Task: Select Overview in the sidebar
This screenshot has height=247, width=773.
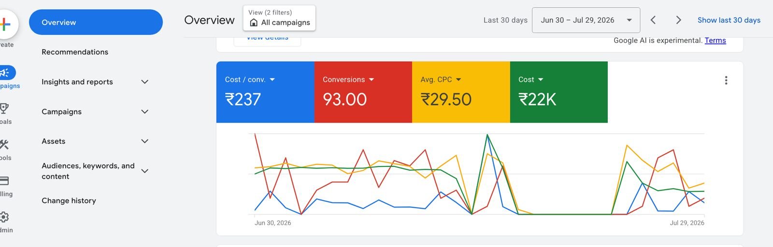Action: (x=96, y=22)
